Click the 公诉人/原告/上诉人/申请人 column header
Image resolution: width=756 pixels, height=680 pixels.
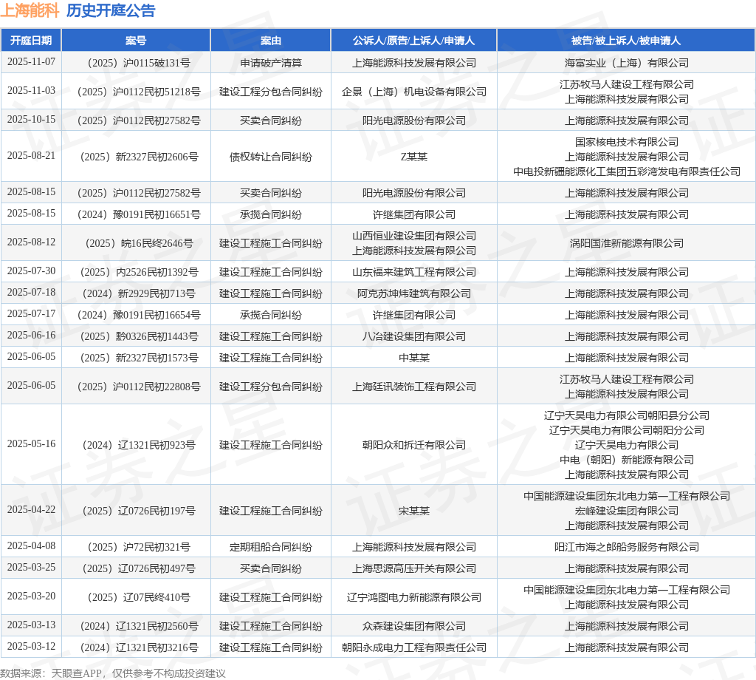[413, 41]
